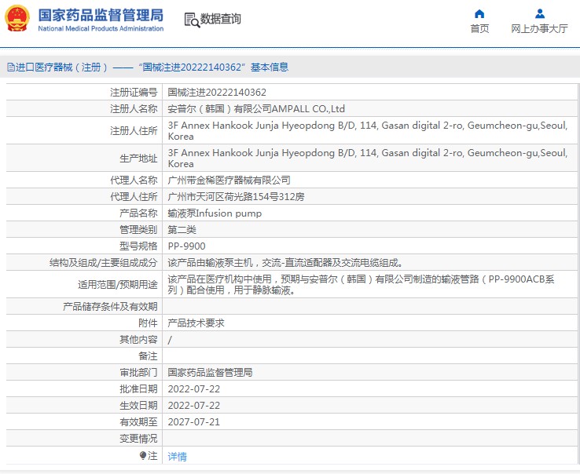Click the 产品名称 row label
The height and width of the screenshot is (474, 580).
point(138,213)
